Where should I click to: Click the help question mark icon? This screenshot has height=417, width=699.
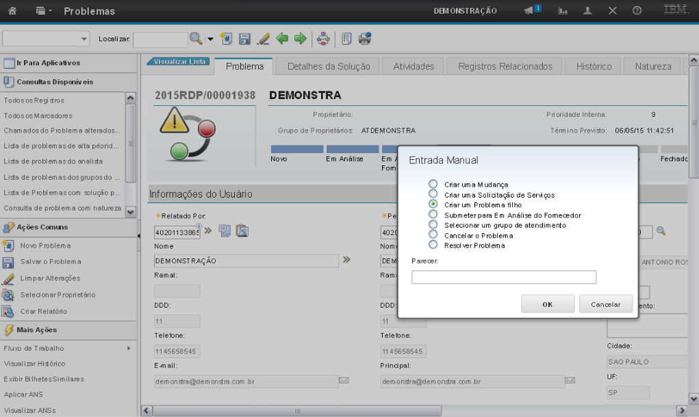point(637,11)
